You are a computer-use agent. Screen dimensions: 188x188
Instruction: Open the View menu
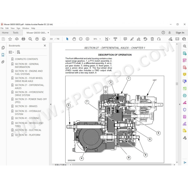[x=12, y=28]
